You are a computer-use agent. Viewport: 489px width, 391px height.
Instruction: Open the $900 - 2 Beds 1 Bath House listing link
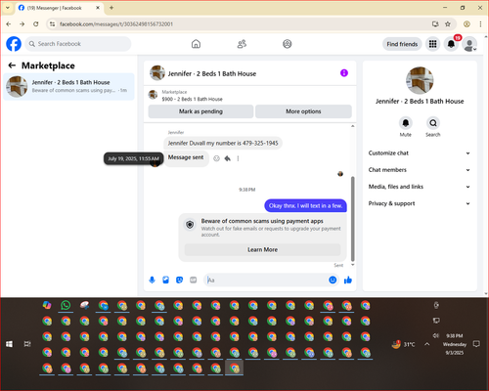click(x=192, y=99)
